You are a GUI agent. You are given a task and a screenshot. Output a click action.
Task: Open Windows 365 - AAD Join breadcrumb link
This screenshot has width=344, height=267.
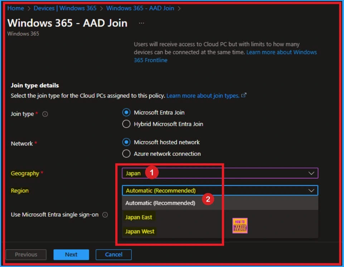point(140,8)
